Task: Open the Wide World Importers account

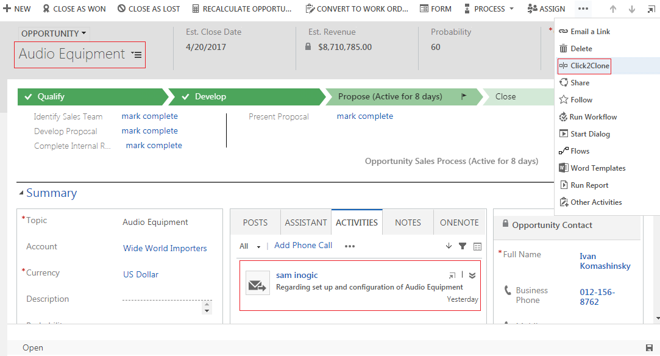Action: [x=165, y=248]
